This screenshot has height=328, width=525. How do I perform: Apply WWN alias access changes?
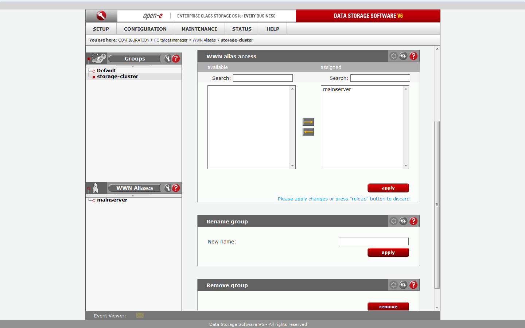[388, 188]
